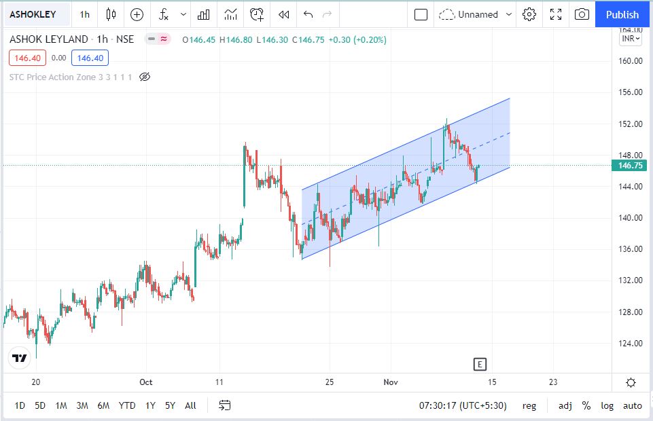Open the INR currency dropdown
The width and height of the screenshot is (653, 421).
click(x=631, y=39)
